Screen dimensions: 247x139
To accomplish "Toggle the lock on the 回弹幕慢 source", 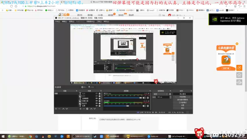I will coord(99,98).
